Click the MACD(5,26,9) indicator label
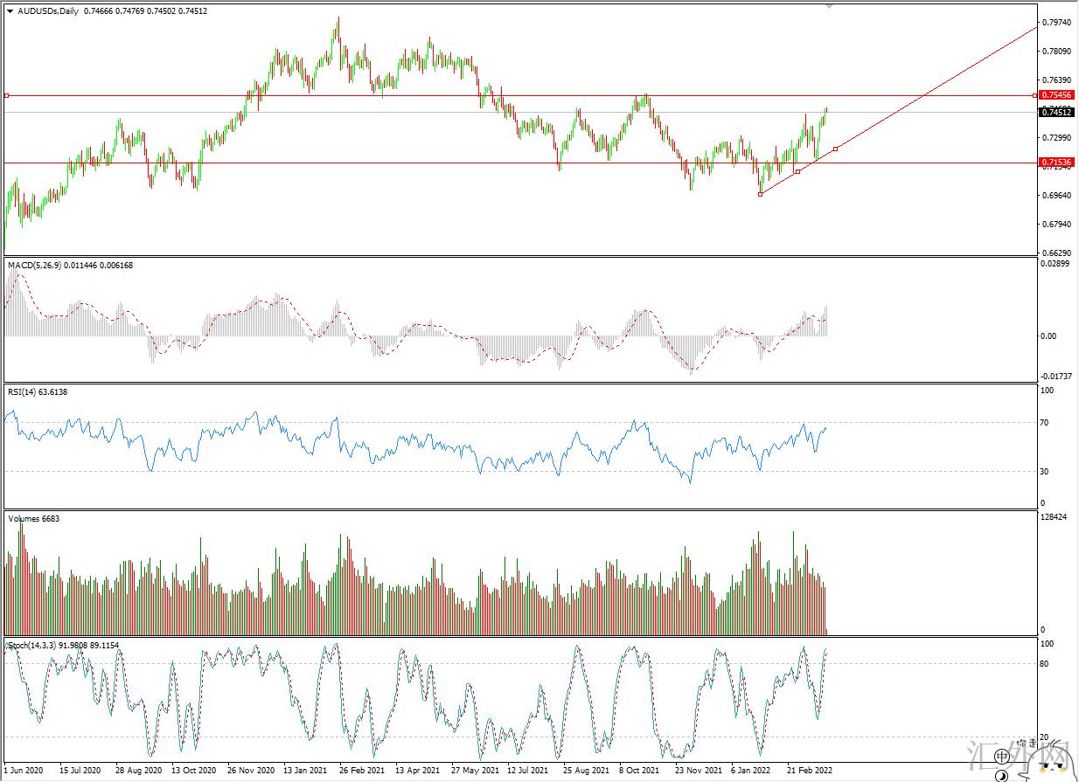This screenshot has height=782, width=1079. click(35, 265)
